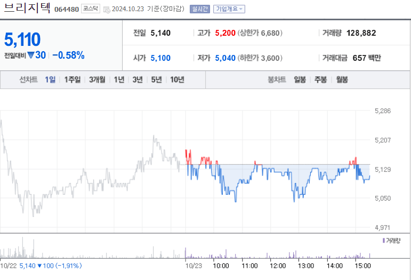Click the 5,286 price axis label
411x280 pixels.
click(x=383, y=111)
